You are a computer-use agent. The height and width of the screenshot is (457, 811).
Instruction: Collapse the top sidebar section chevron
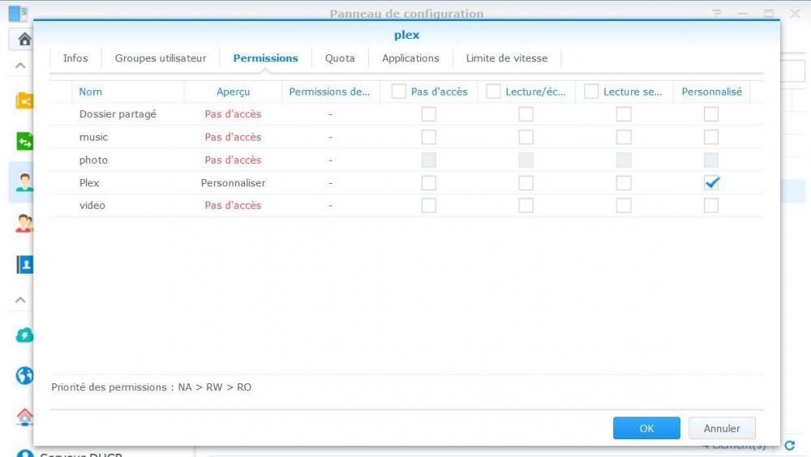coord(20,66)
